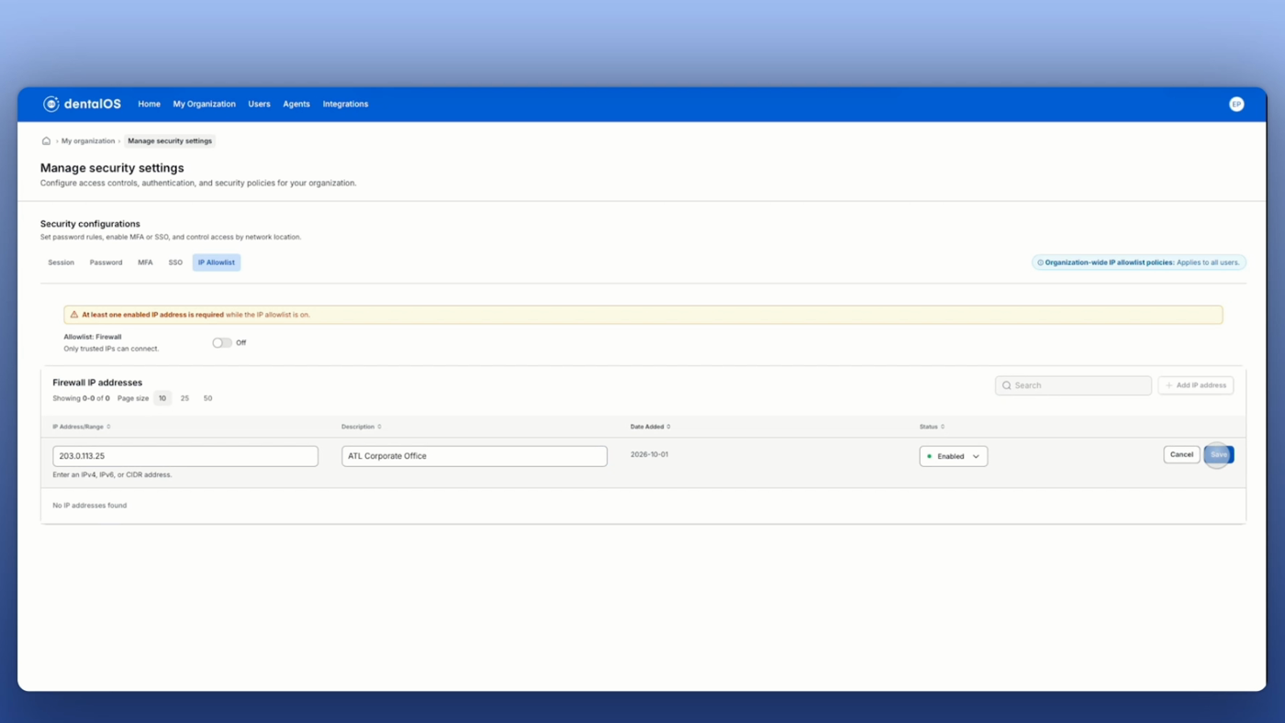
Task: Open My Organization in the top navigation
Action: tap(204, 105)
